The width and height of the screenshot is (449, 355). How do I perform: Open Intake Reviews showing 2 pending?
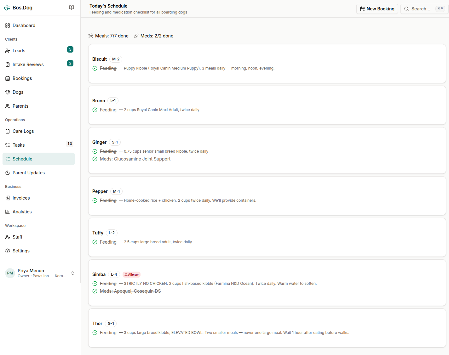tap(28, 64)
